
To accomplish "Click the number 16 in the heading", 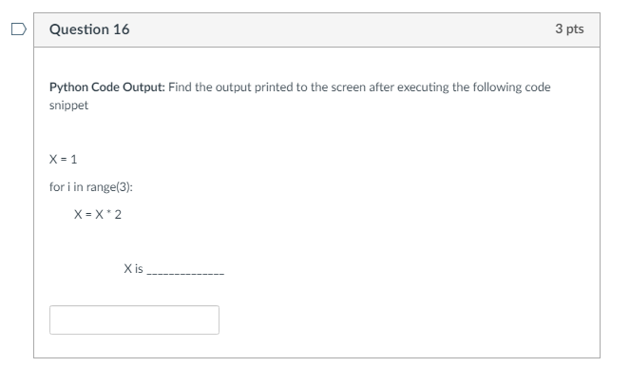I will [x=121, y=29].
